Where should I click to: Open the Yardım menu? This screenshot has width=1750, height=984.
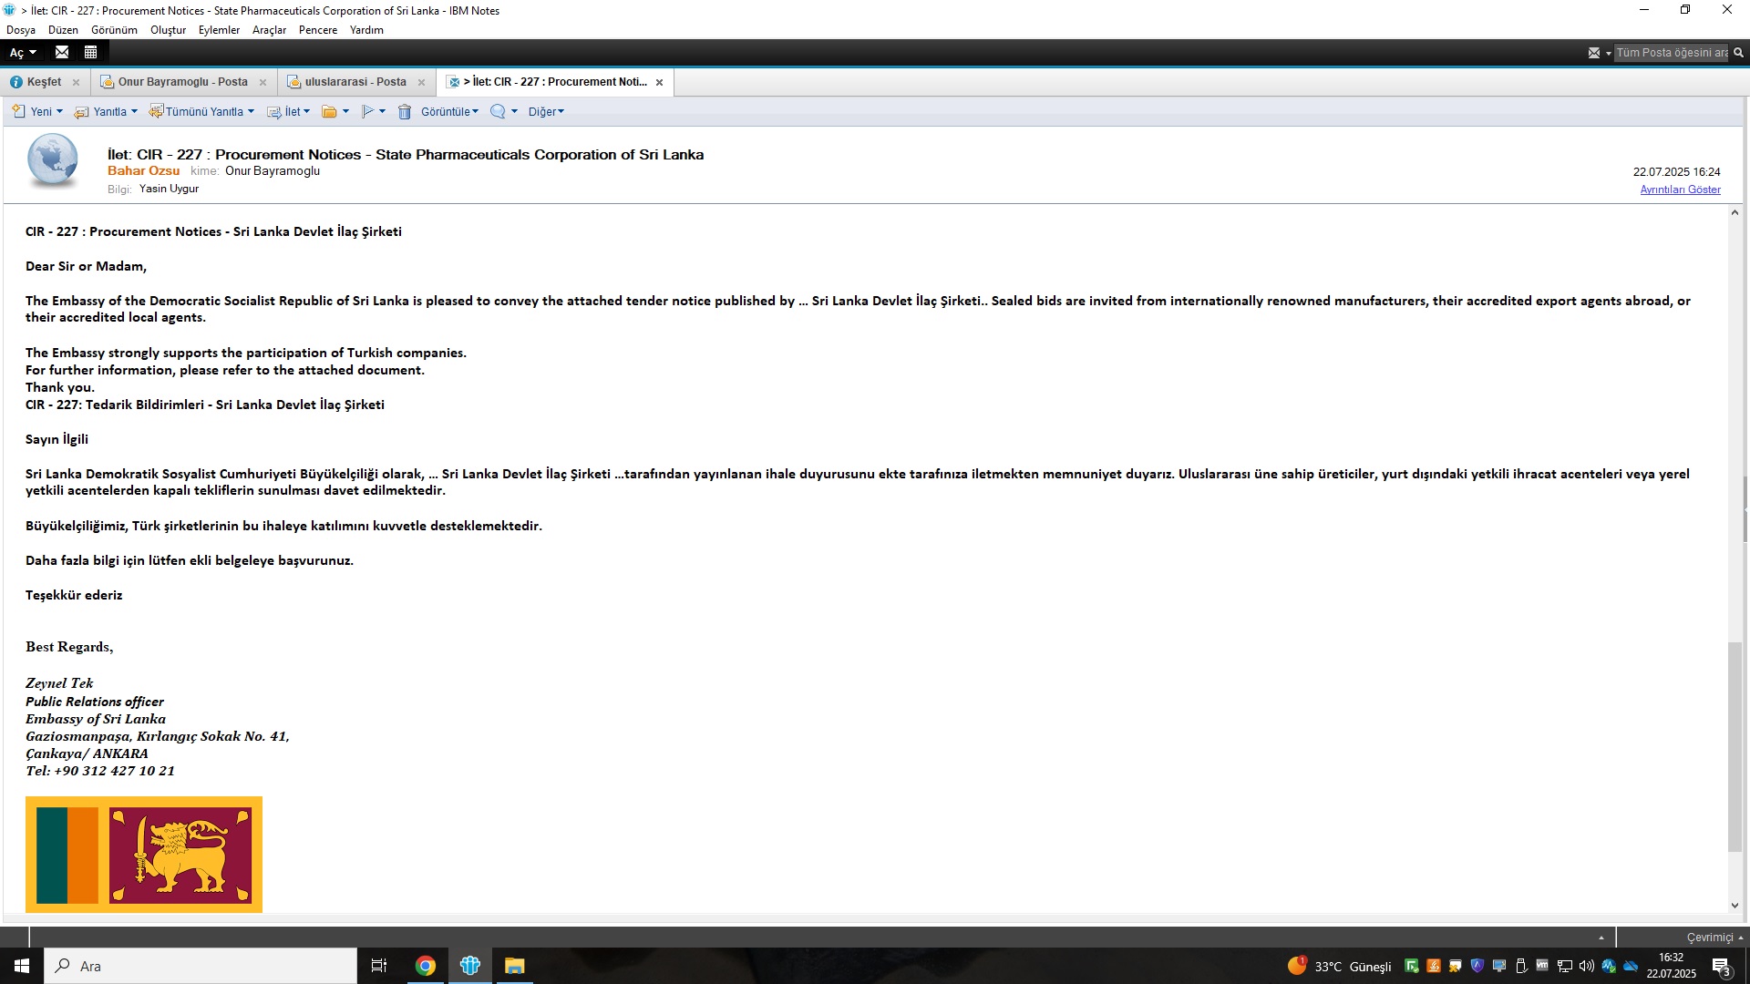pos(366,30)
